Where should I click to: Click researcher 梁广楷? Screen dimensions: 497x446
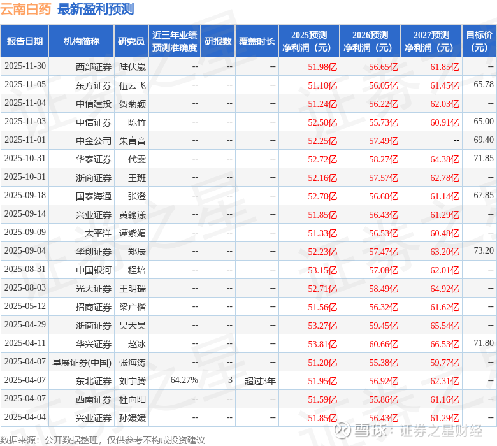point(133,307)
